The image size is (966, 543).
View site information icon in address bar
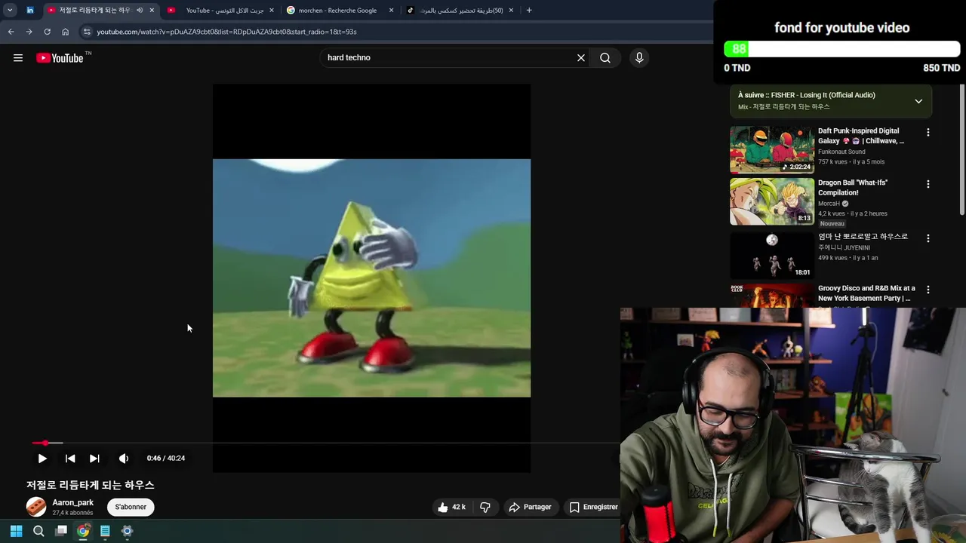(x=87, y=32)
